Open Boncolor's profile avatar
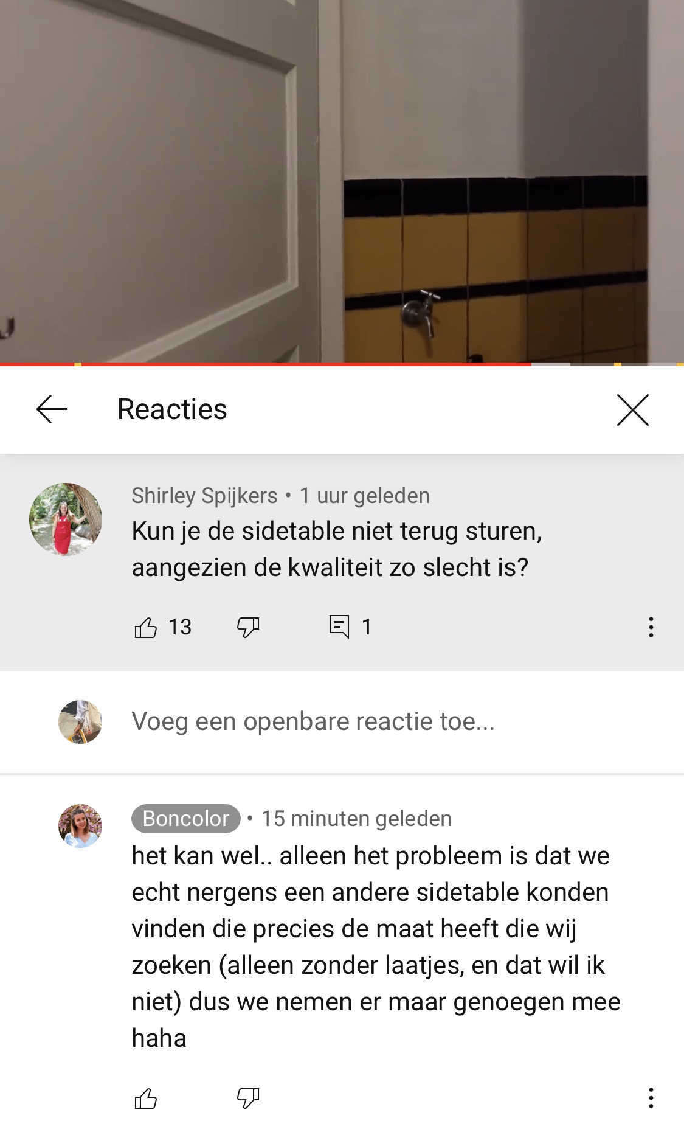684x1135 pixels. click(80, 826)
